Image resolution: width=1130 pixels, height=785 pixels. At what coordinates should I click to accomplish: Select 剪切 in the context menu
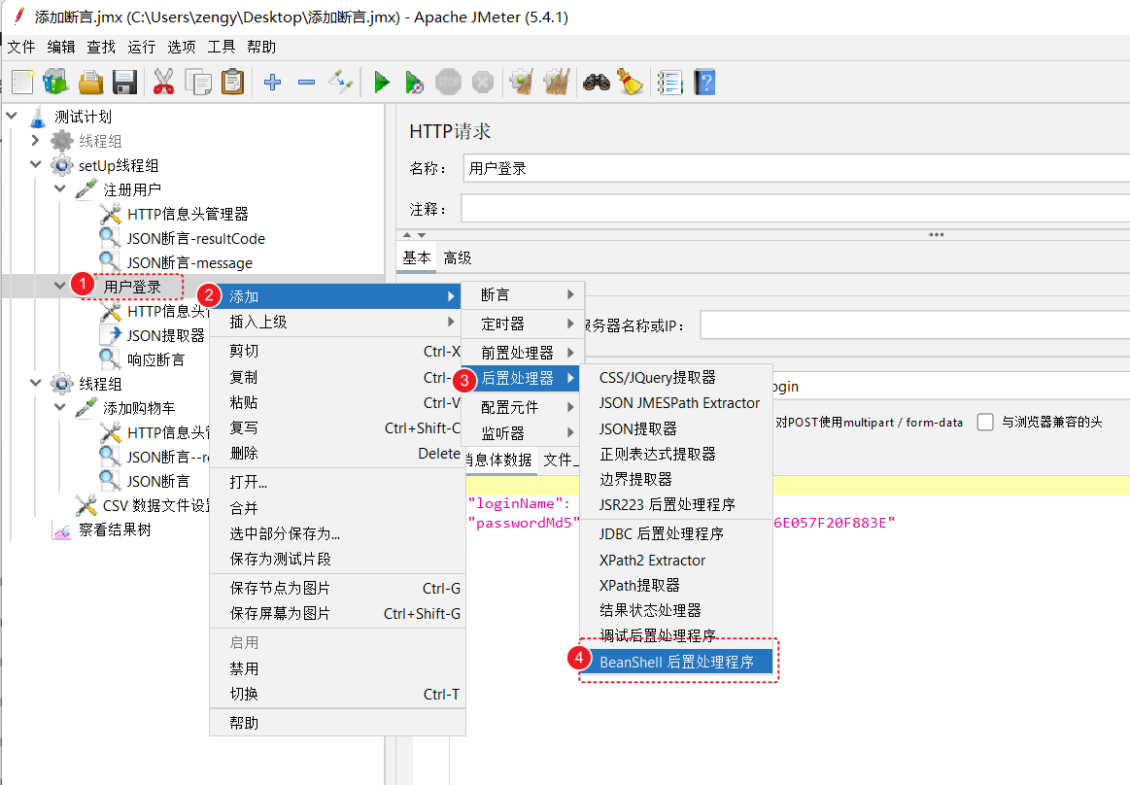(337, 351)
